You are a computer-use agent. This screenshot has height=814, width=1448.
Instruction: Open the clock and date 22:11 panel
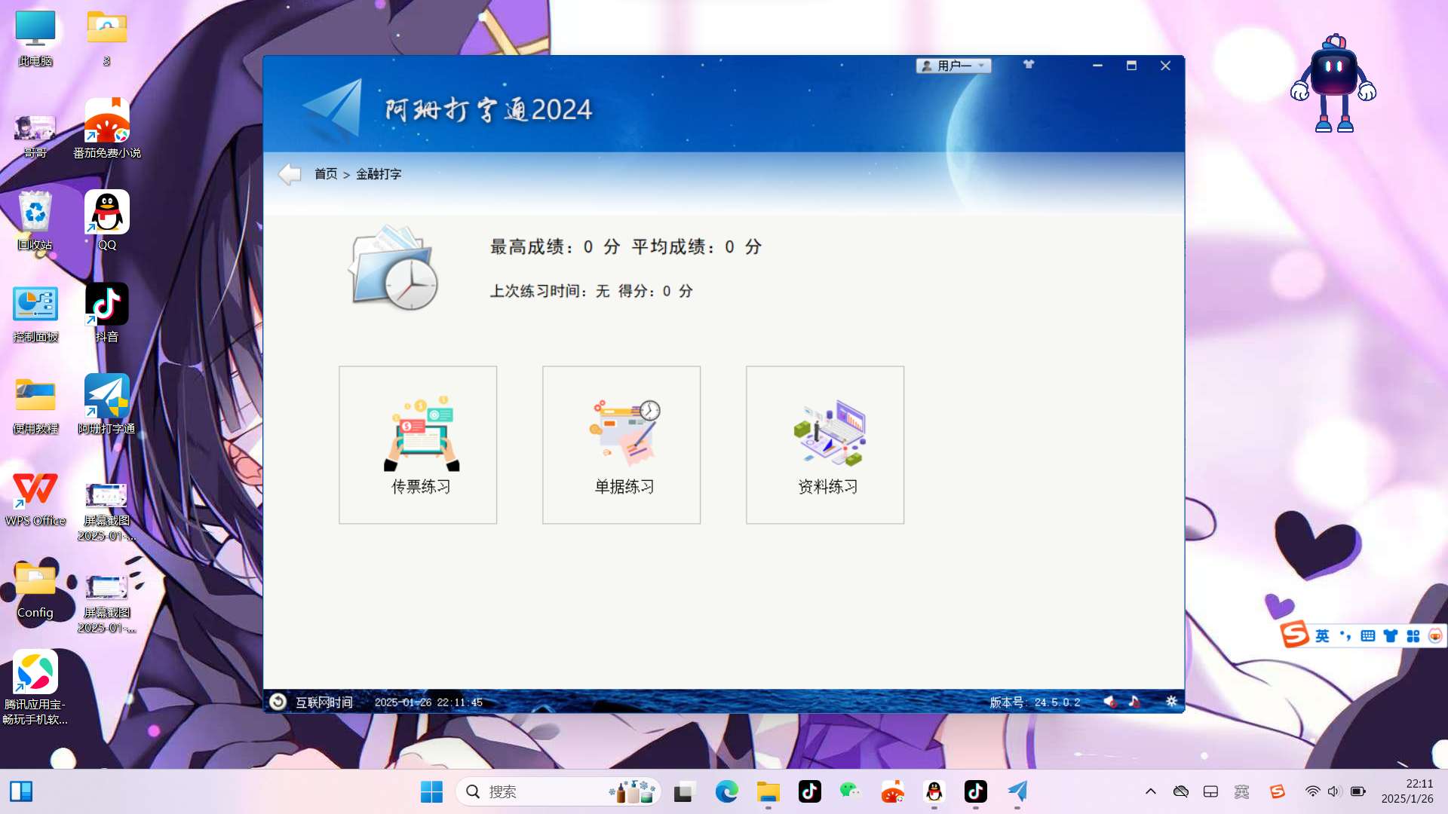click(x=1407, y=791)
